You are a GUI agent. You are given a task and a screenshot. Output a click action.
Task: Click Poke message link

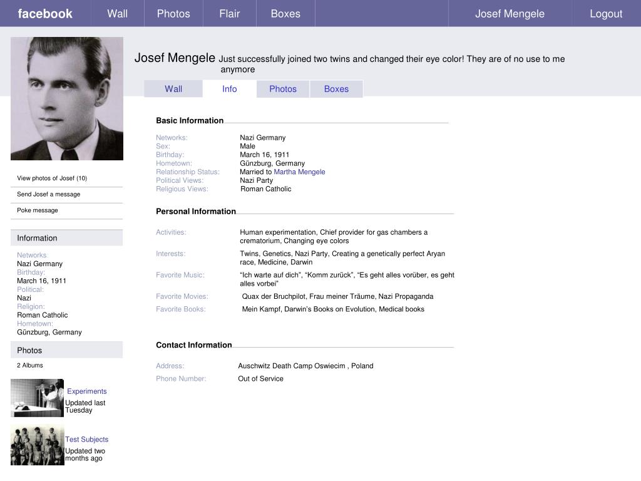pyautogui.click(x=37, y=210)
